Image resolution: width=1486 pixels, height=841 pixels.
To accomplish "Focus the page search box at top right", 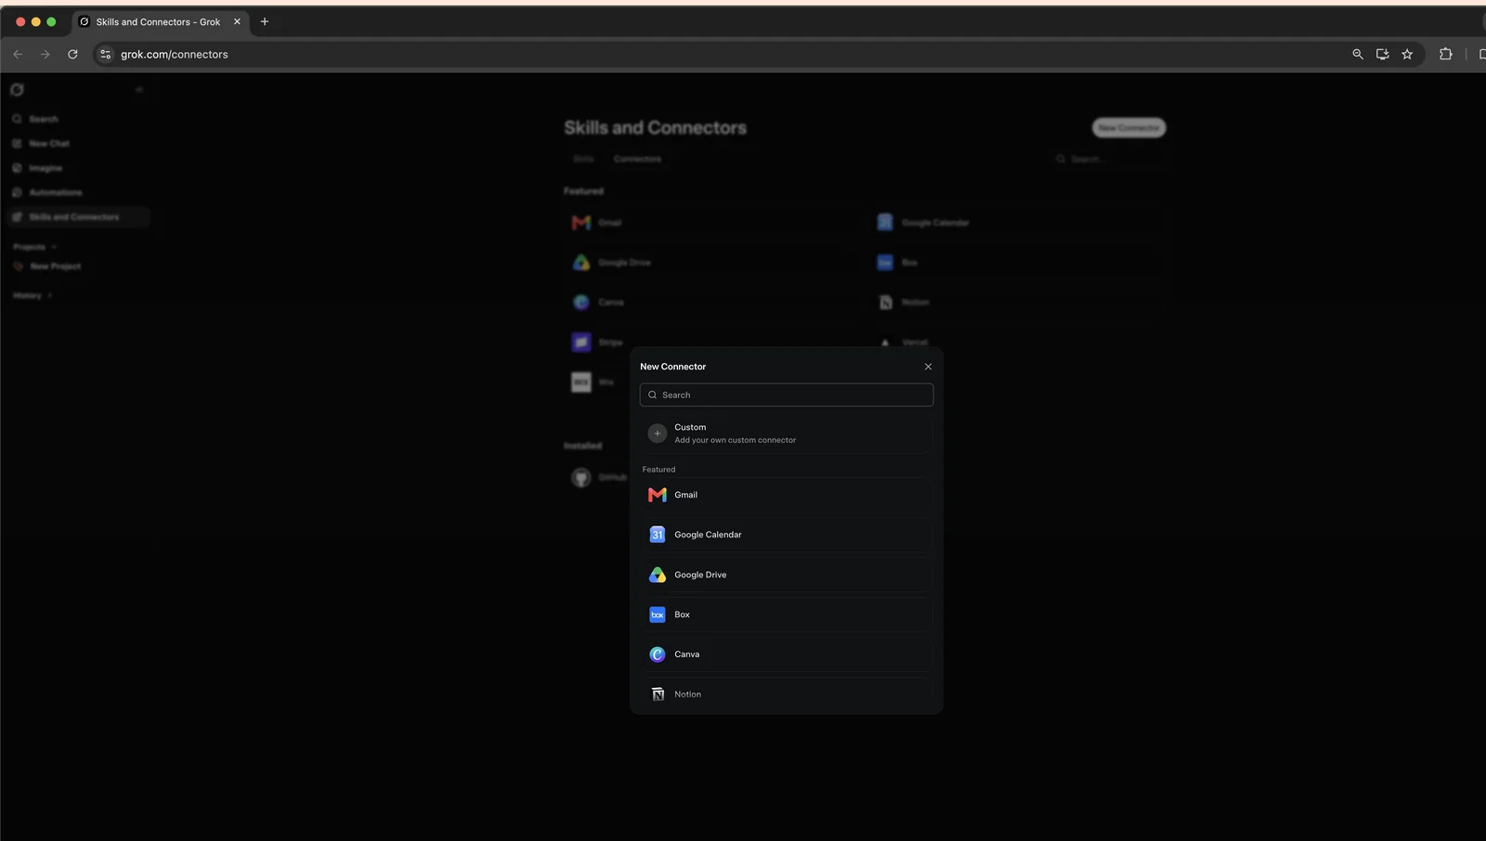I will [1108, 160].
